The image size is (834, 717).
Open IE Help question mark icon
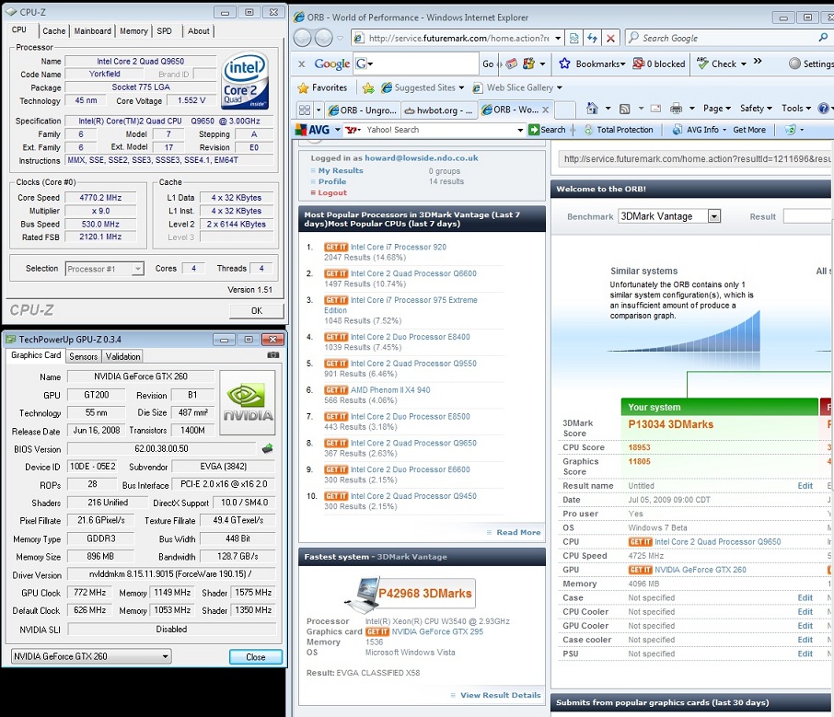click(x=823, y=109)
